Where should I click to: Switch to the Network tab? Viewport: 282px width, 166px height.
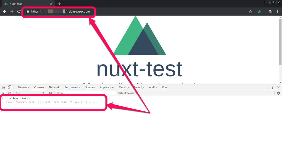tap(54, 87)
